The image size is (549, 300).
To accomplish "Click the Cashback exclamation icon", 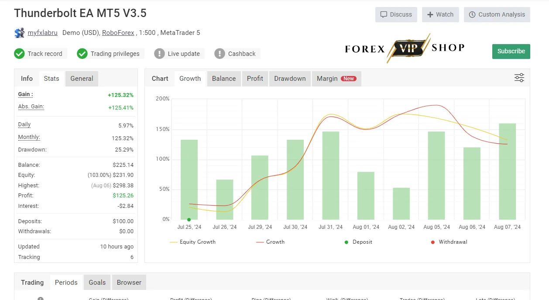I will 220,54.
